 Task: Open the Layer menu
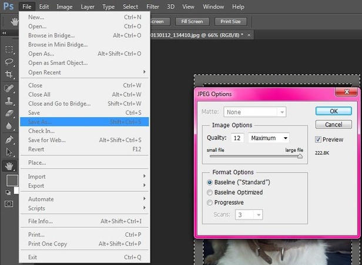88,6
